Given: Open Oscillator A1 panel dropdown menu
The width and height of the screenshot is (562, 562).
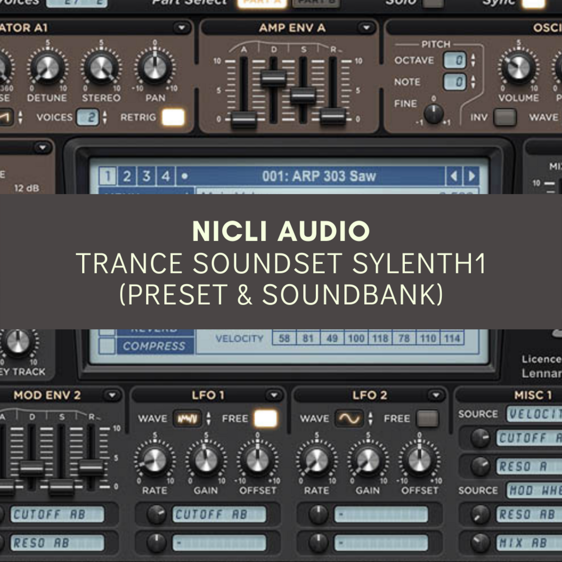Looking at the screenshot, I should tap(182, 27).
